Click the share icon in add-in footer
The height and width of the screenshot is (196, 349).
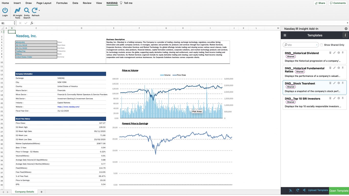pyautogui.click(x=304, y=190)
